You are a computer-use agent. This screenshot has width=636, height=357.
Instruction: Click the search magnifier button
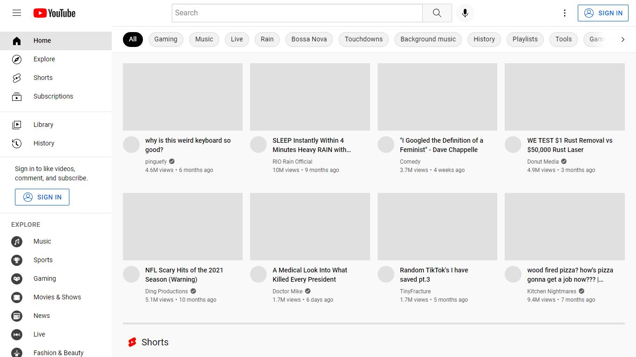click(437, 13)
